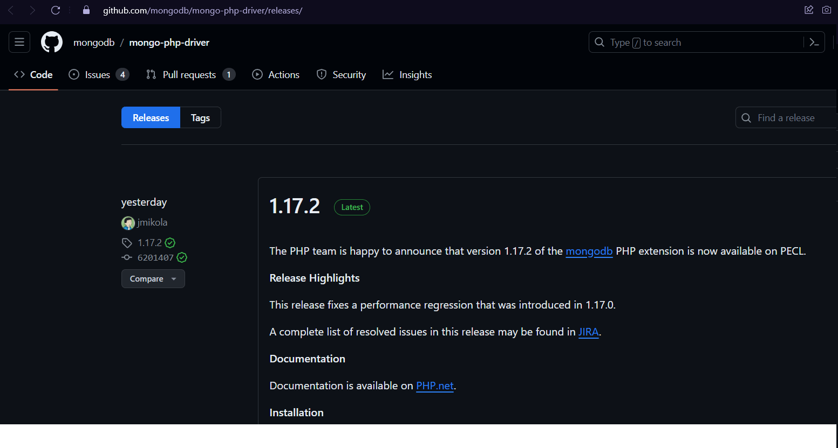Viewport: 838px width, 448px height.
Task: Open the Pull requests tab
Action: 190,75
